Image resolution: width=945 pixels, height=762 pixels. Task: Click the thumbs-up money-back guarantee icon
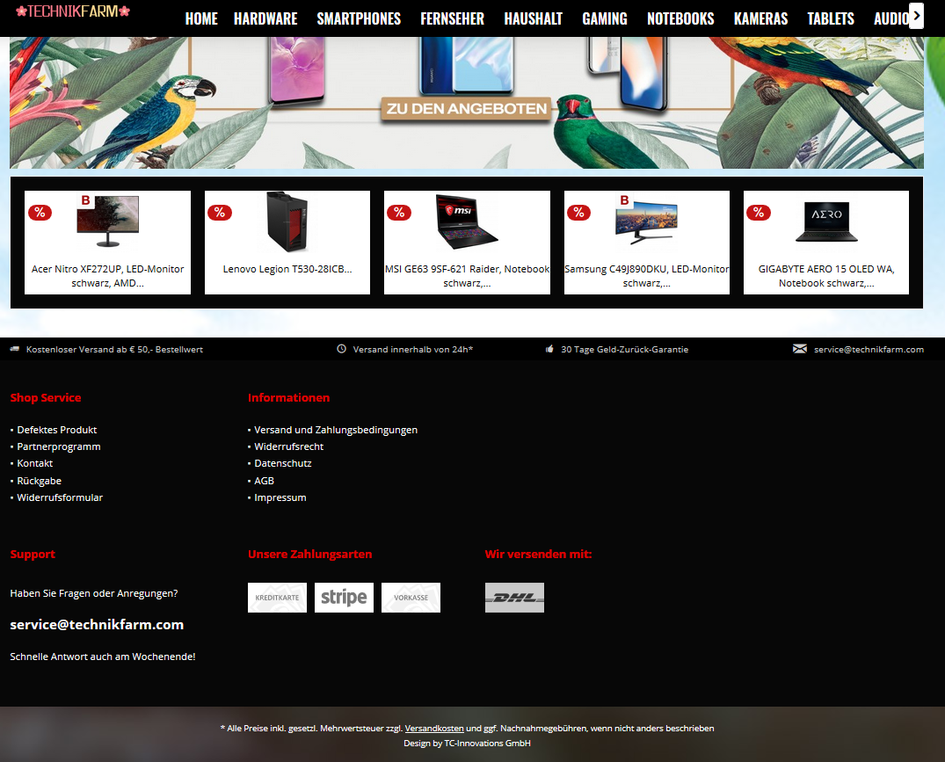(549, 349)
